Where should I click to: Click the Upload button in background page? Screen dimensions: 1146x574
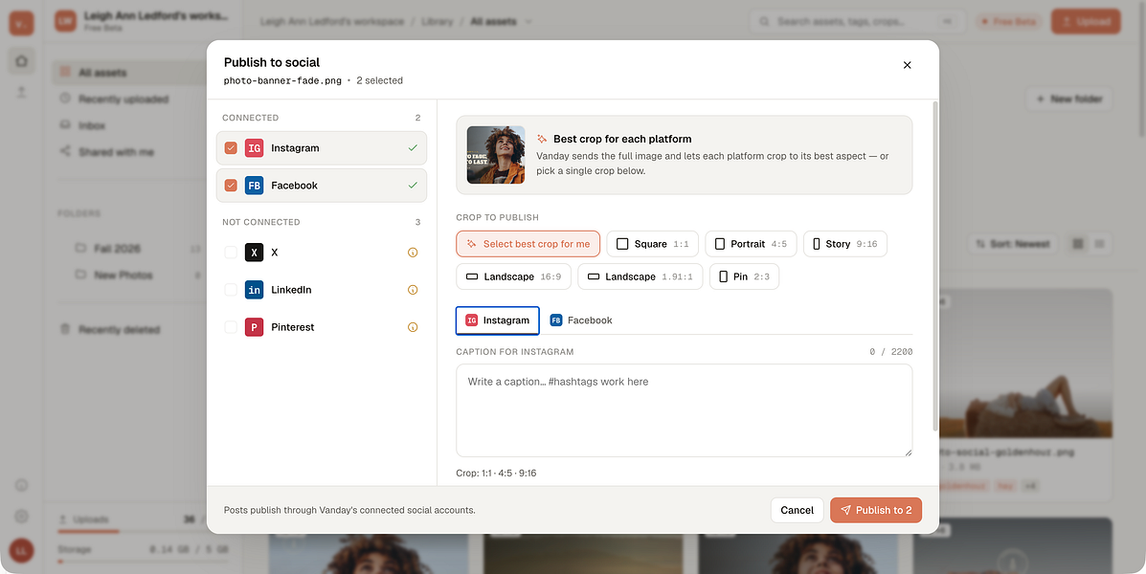(1086, 22)
